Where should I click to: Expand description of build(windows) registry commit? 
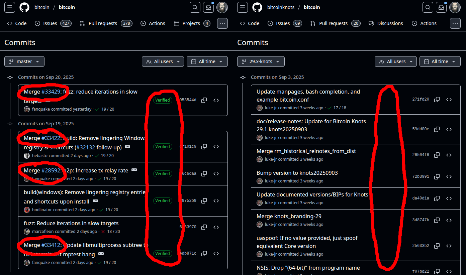(x=95, y=201)
